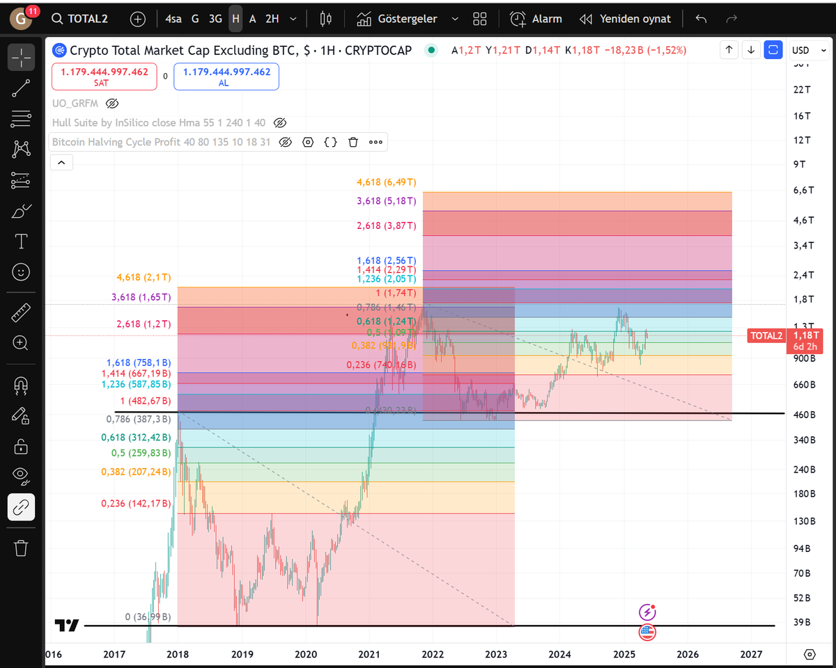Toggle the drawing sync link button
The image size is (836, 668).
[x=21, y=507]
